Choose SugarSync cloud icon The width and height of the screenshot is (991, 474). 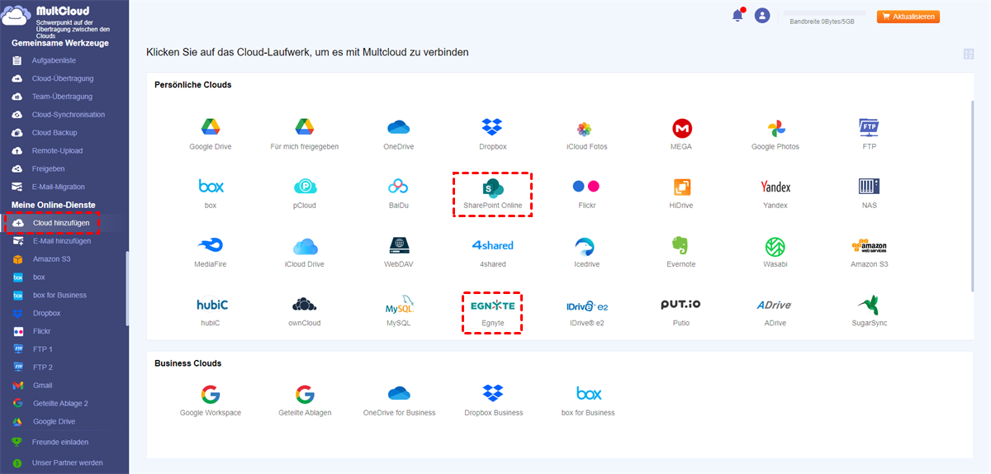(x=869, y=305)
